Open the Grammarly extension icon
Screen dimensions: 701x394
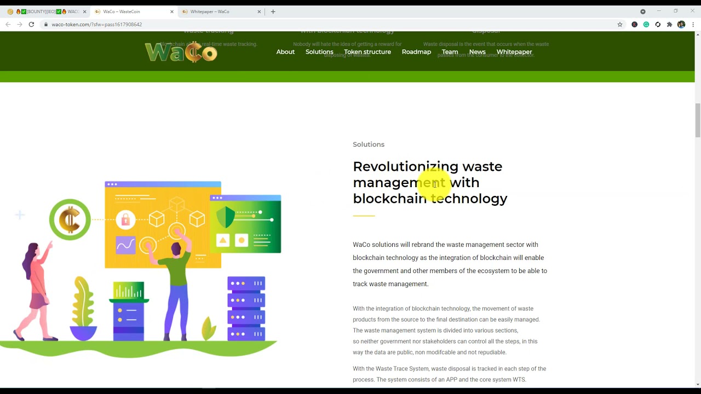tap(646, 25)
